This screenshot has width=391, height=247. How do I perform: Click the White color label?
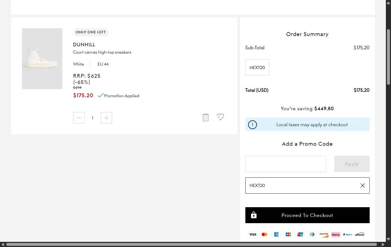pyautogui.click(x=78, y=64)
